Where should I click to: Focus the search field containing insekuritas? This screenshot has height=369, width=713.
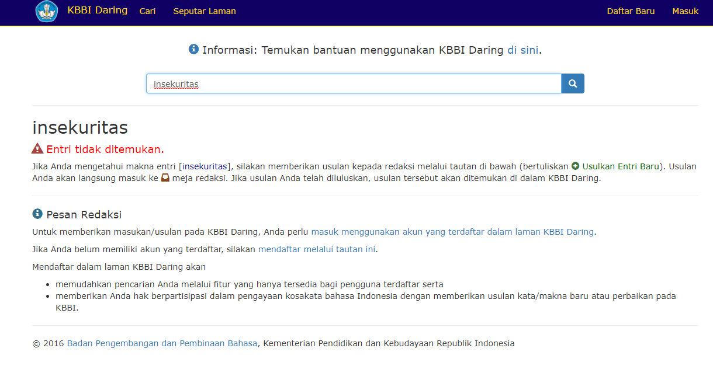(354, 83)
